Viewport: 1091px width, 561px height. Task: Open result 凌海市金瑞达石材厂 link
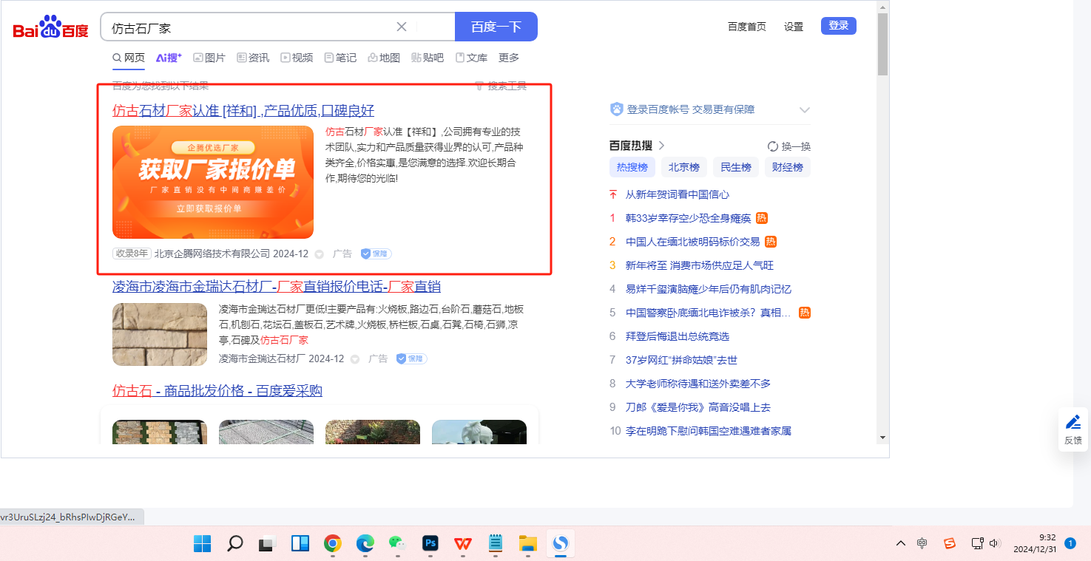click(x=277, y=287)
